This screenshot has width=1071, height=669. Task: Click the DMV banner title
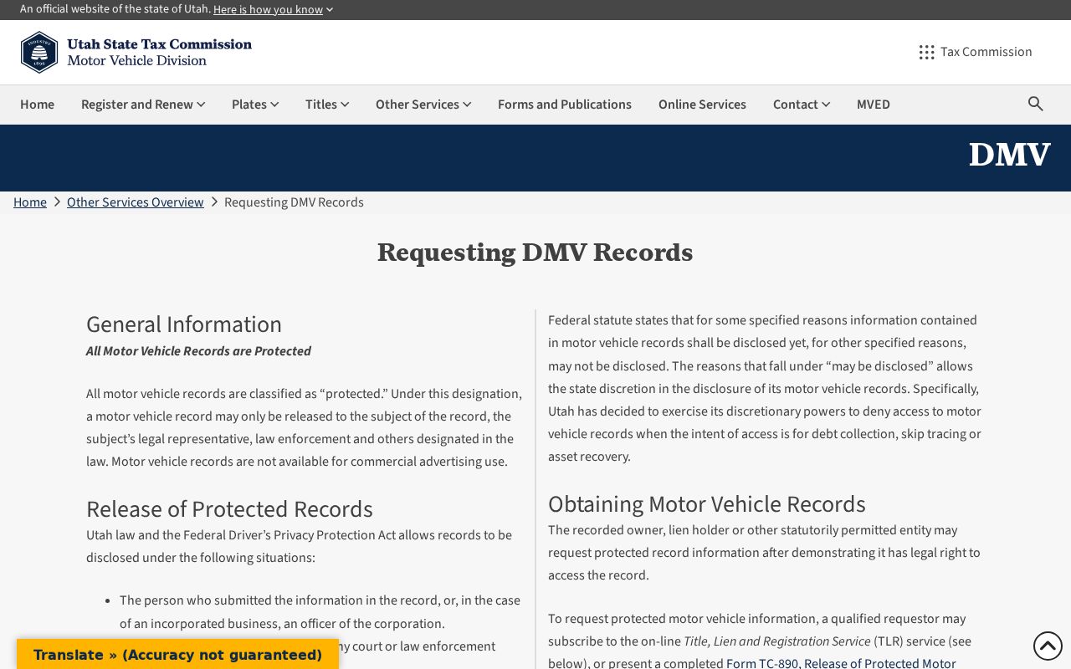[1009, 156]
